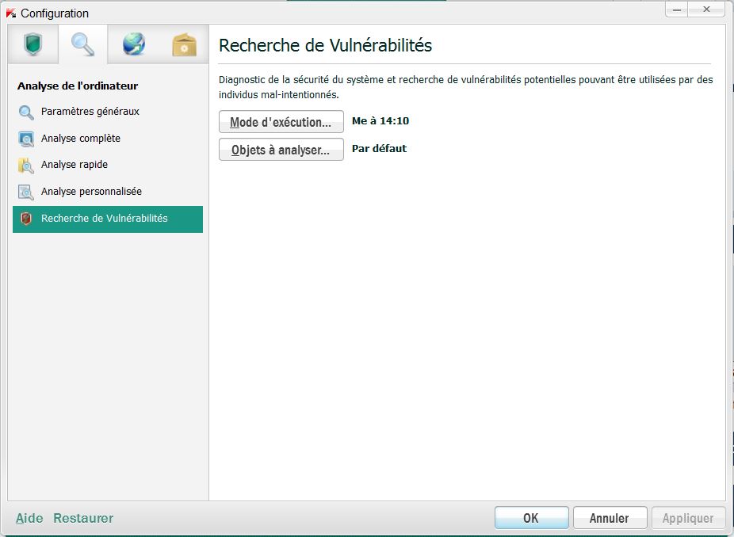This screenshot has height=537, width=734.
Task: Open the box Advanced settings tab
Action: (184, 44)
